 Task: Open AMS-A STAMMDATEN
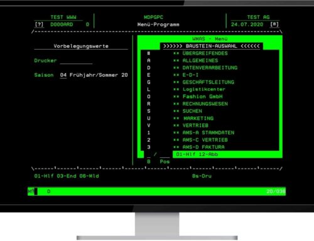[x=208, y=133]
